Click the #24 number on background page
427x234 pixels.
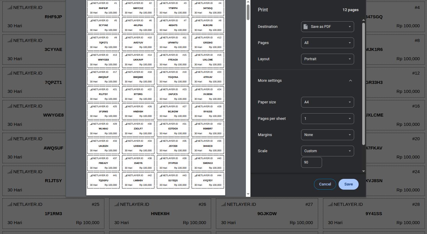[x=416, y=172]
